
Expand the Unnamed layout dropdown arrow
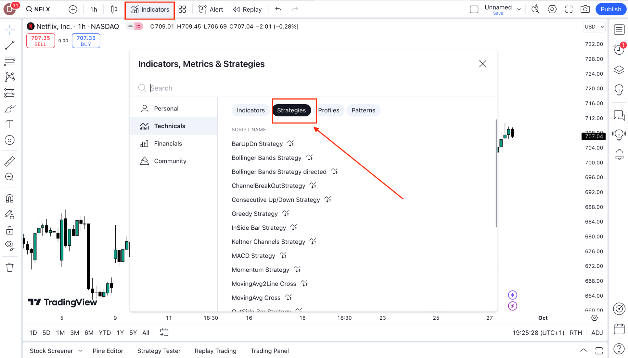click(519, 9)
